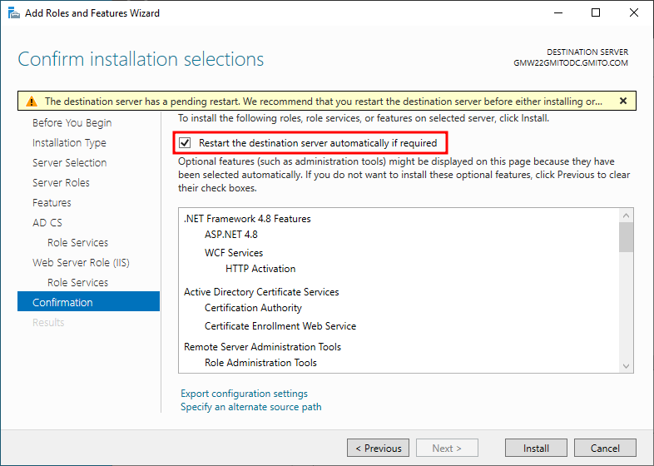Select Active Directory Certificate Services entry
This screenshot has height=466, width=654.
pyautogui.click(x=261, y=292)
